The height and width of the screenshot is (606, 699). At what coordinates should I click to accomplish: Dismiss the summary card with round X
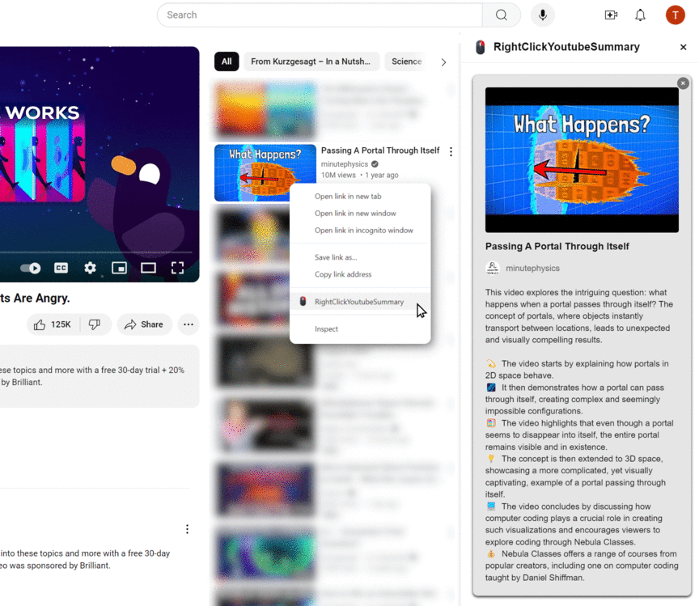[683, 83]
